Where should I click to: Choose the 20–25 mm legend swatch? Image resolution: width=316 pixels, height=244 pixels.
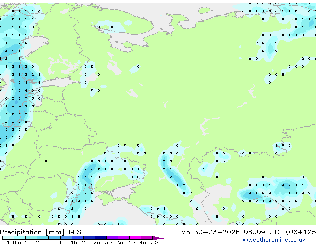[89, 238]
